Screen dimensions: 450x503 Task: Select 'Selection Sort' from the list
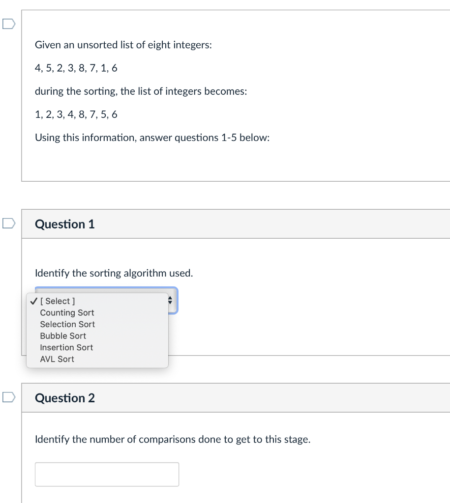point(67,324)
